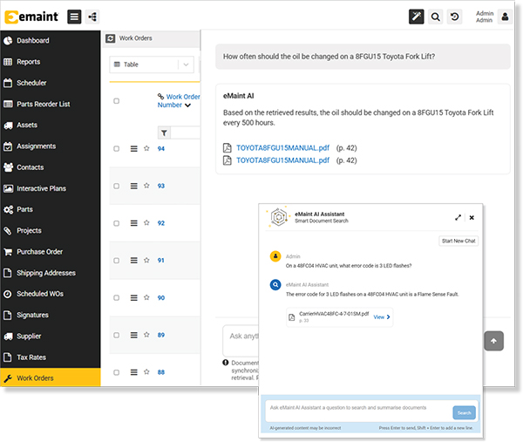Refresh Work Orders with the sync icon
523x442 pixels.
[110, 38]
